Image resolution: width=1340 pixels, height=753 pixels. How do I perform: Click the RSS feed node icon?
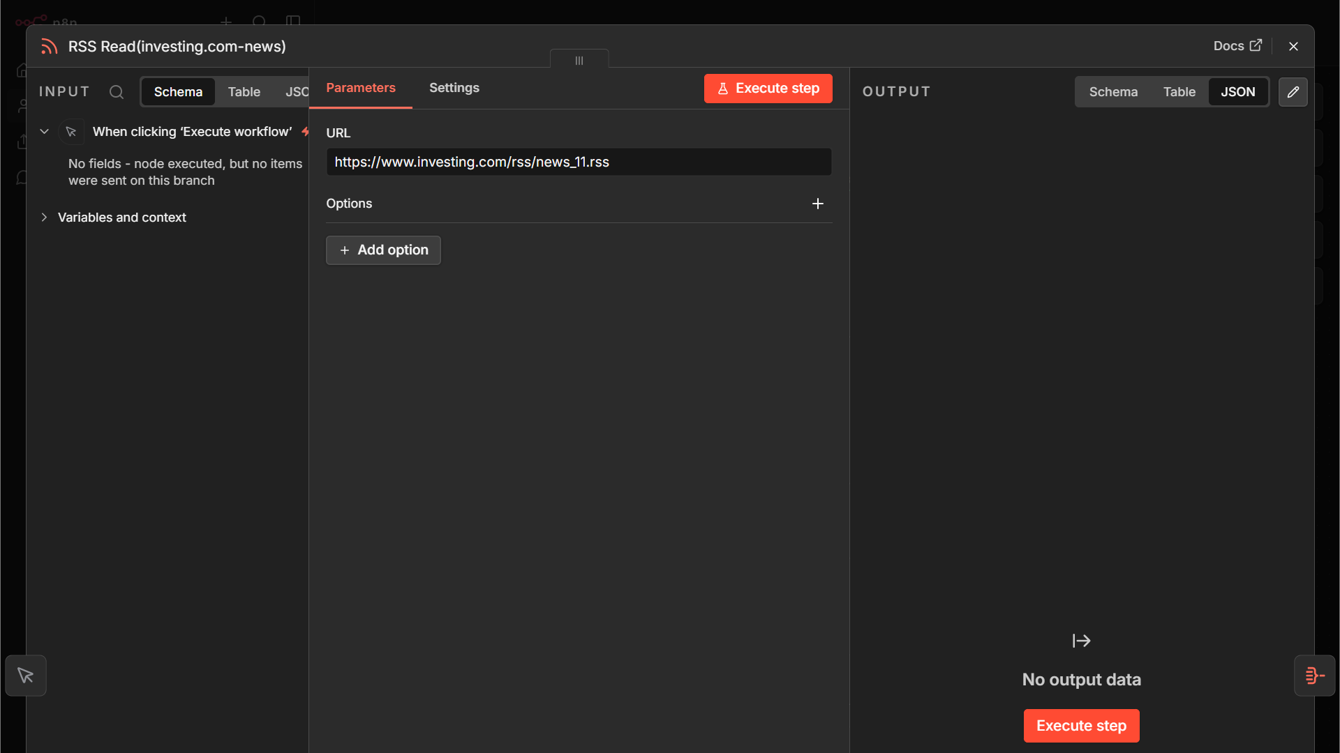point(49,47)
